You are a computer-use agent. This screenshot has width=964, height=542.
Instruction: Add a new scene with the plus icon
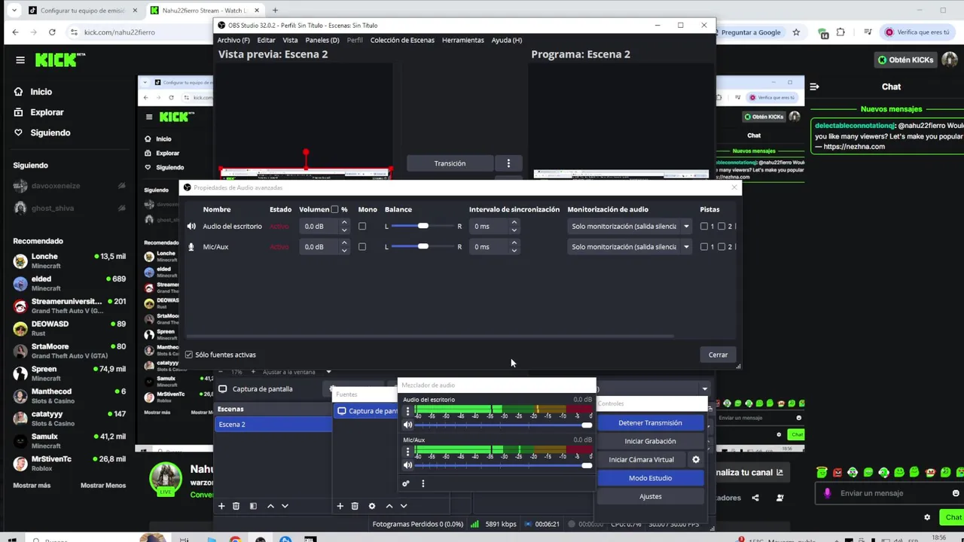pyautogui.click(x=221, y=506)
